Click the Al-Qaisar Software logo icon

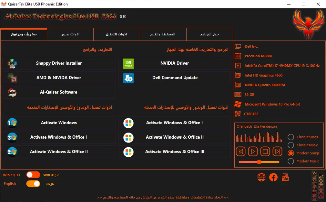[12, 92]
